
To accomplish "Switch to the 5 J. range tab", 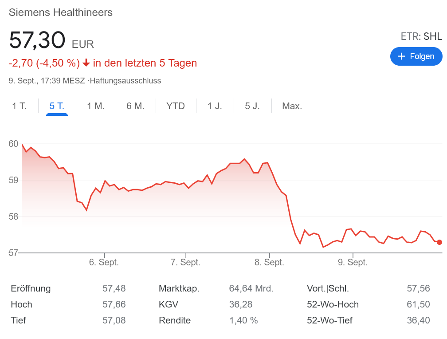I will [252, 106].
